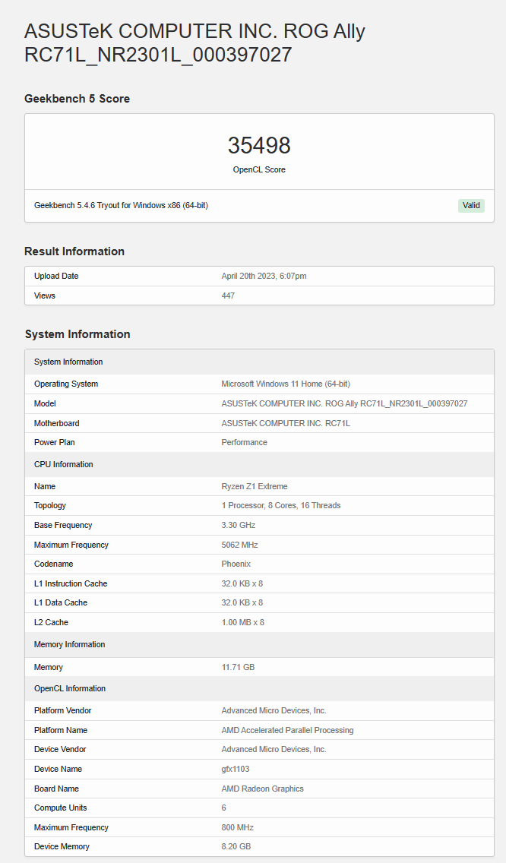Click the Geekbench 5.4.6 Tryout version text
506x863 pixels.
tap(121, 205)
